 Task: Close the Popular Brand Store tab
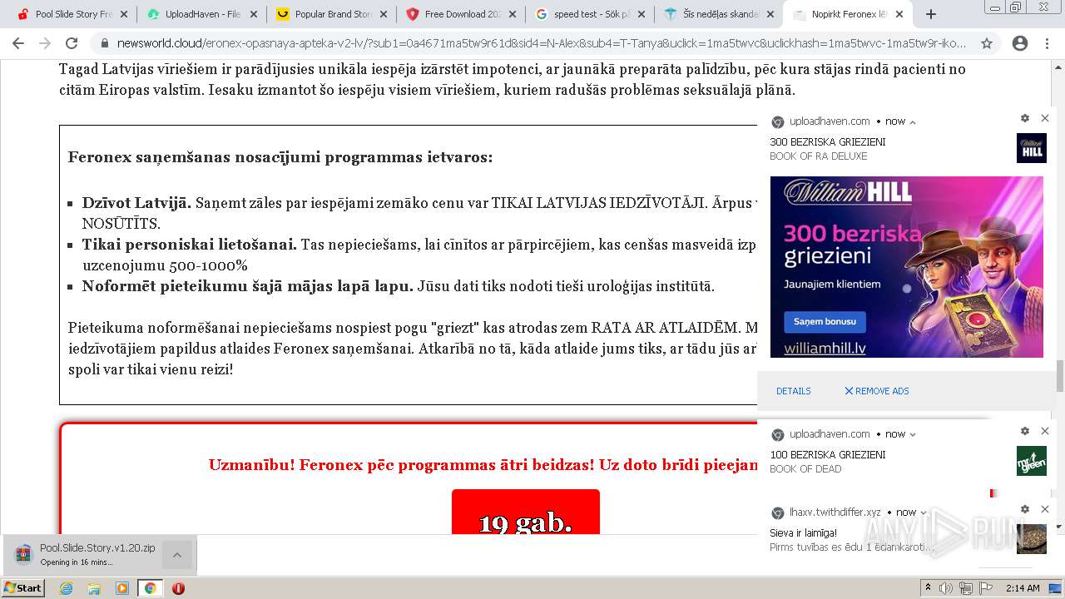click(x=384, y=14)
